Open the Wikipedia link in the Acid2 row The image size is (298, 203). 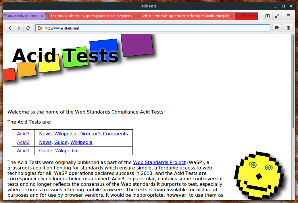pyautogui.click(x=81, y=142)
